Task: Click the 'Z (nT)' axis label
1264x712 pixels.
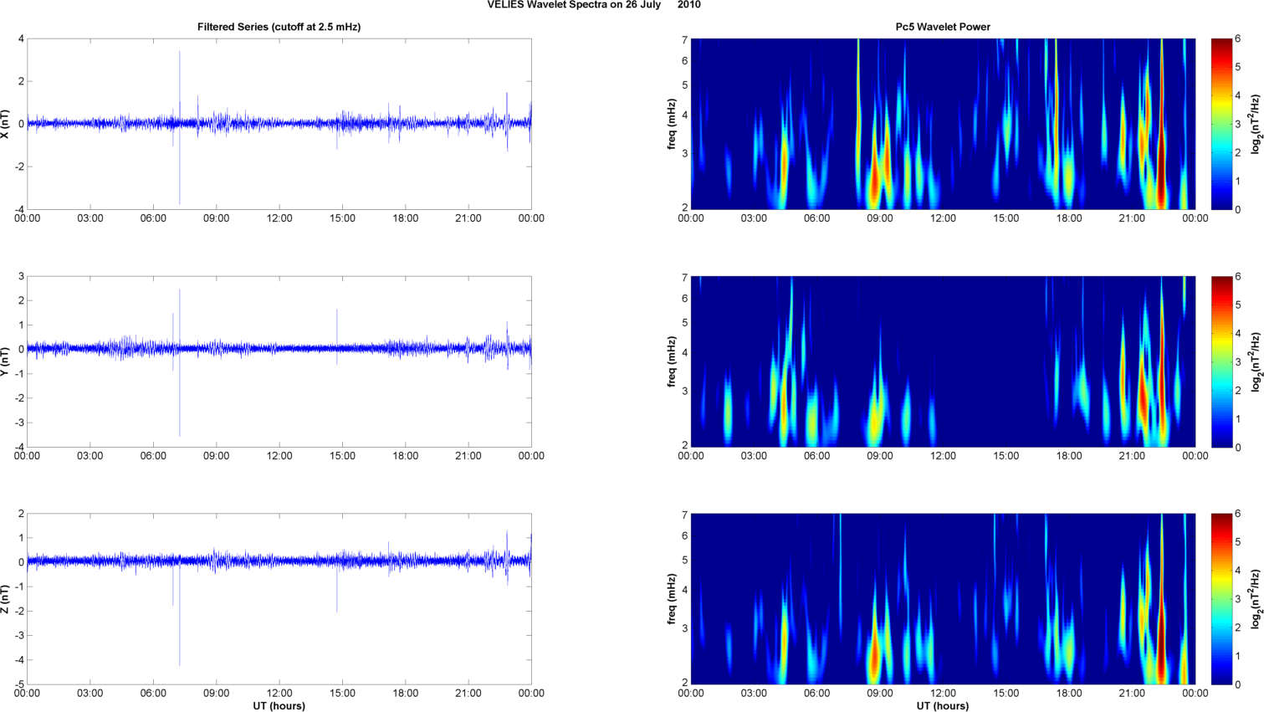Action: (6, 599)
